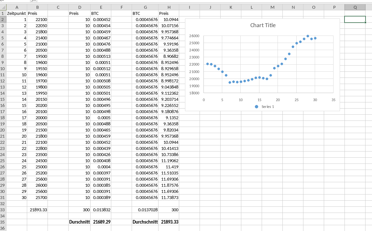Click the first data point in the chart
Viewport: 372px width, 231px height.
tap(208, 64)
